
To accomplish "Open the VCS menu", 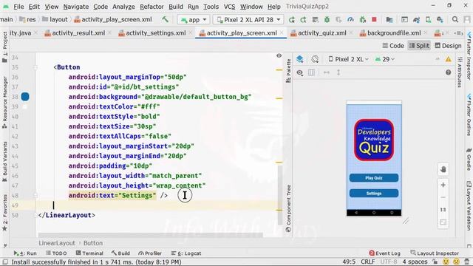I will 229,7.
